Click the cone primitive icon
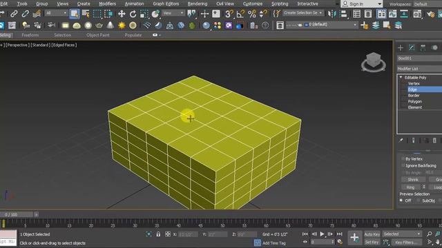The width and height of the screenshot is (442, 248). (110, 25)
